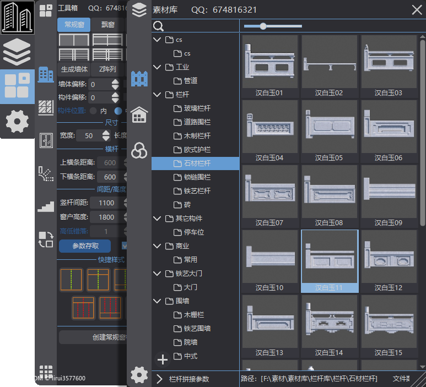This screenshot has width=426, height=387.
Task: Click the 参数存取 button
Action: [85, 246]
